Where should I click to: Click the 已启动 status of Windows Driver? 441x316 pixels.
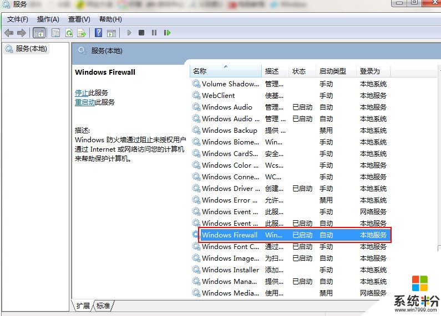[302, 189]
